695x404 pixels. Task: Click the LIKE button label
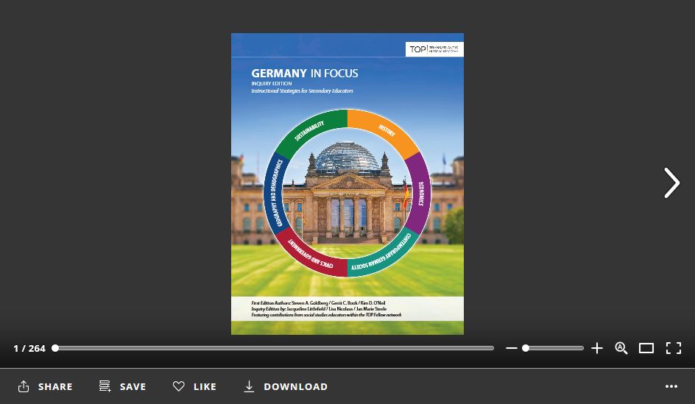tap(205, 387)
